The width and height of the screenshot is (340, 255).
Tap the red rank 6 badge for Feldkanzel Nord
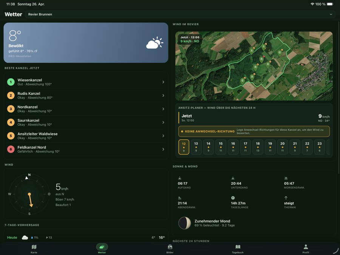(11, 149)
